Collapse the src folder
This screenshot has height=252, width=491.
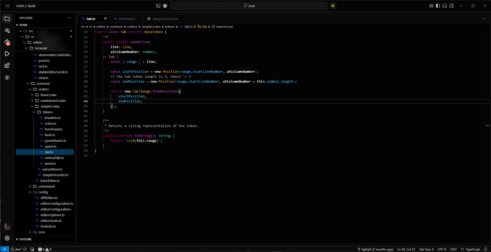(x=45, y=31)
